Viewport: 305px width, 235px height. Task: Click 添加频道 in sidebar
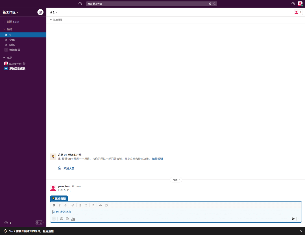[23, 50]
